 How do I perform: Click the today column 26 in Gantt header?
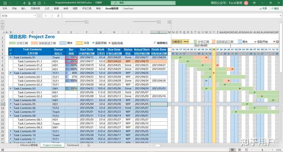[x=214, y=49]
